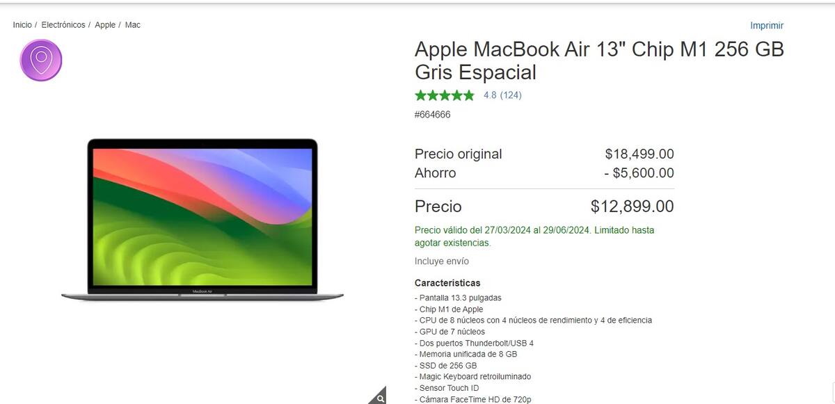Navigate to Apple in the breadcrumb

pyautogui.click(x=105, y=25)
